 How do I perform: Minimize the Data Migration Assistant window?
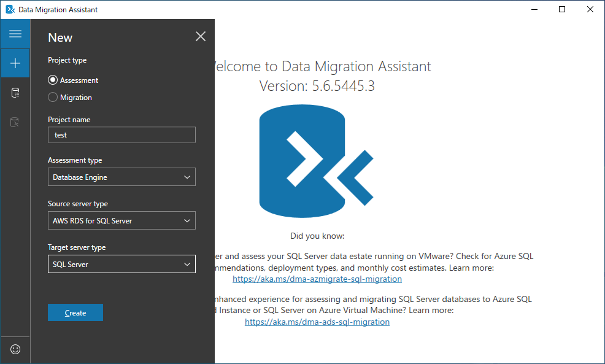(x=534, y=9)
